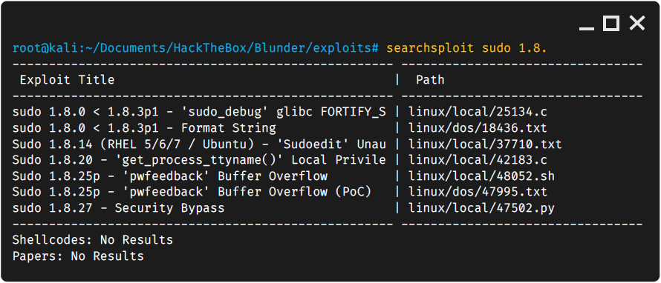
Task: Click the 'Shellcodes: No Results' line
Action: point(93,240)
